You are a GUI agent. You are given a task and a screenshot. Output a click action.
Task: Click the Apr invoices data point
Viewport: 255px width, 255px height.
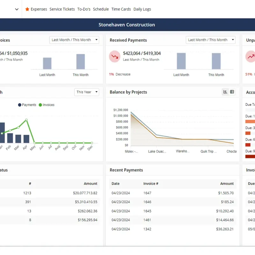[26, 120]
